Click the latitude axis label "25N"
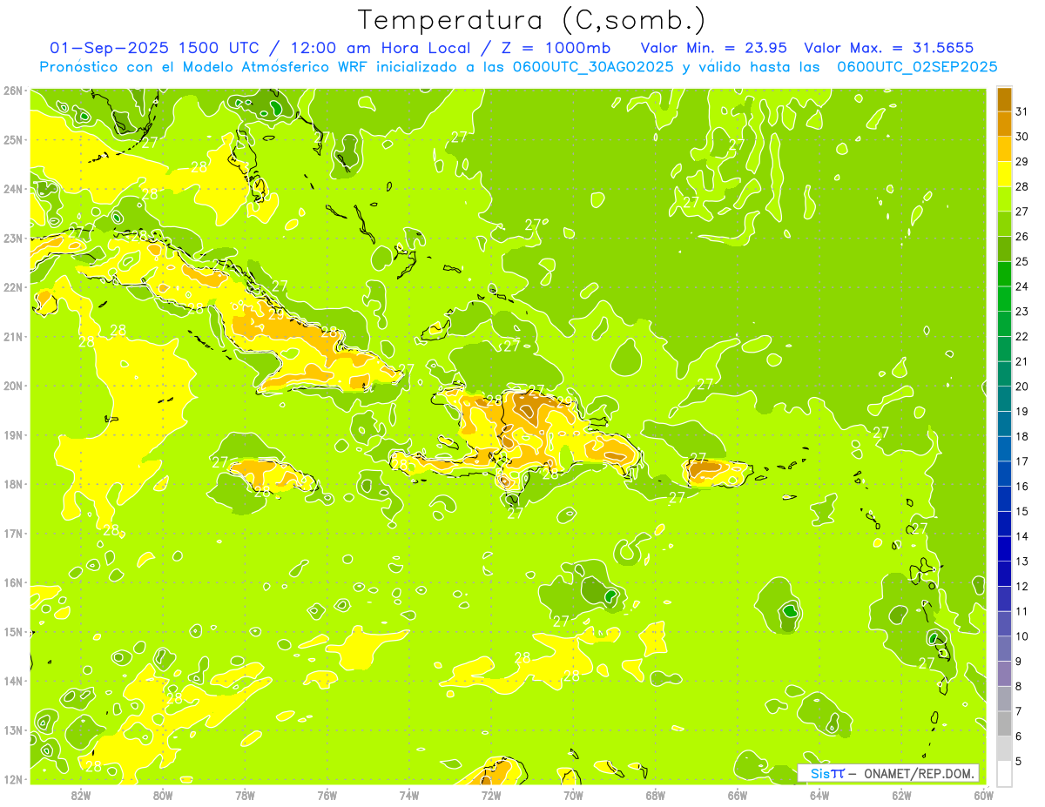1045x807 pixels. tap(13, 139)
